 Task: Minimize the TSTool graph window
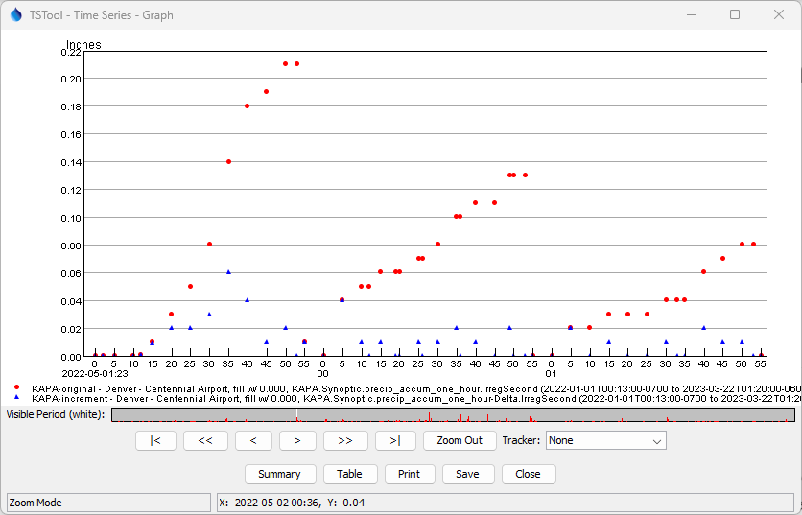point(692,14)
